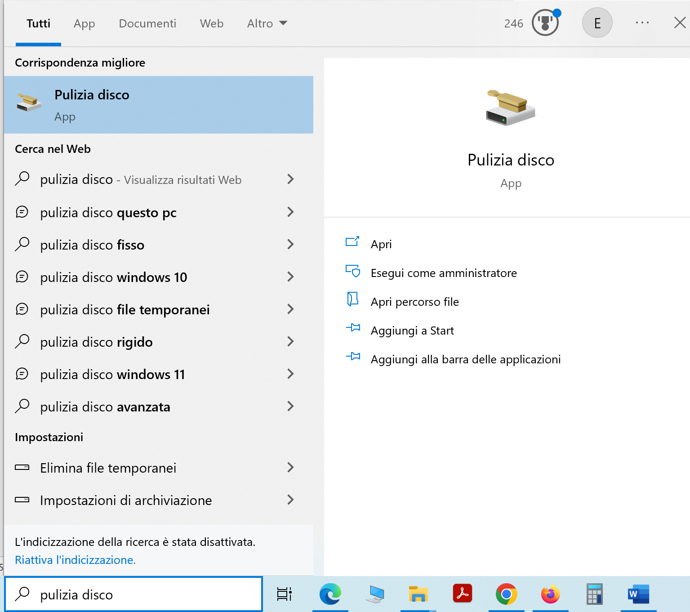Click the Word taskbar icon
This screenshot has width=690, height=612.
coord(638,594)
